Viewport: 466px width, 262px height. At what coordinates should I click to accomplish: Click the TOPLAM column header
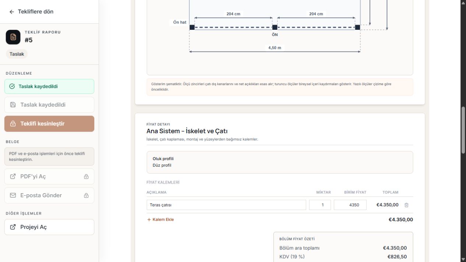click(390, 192)
